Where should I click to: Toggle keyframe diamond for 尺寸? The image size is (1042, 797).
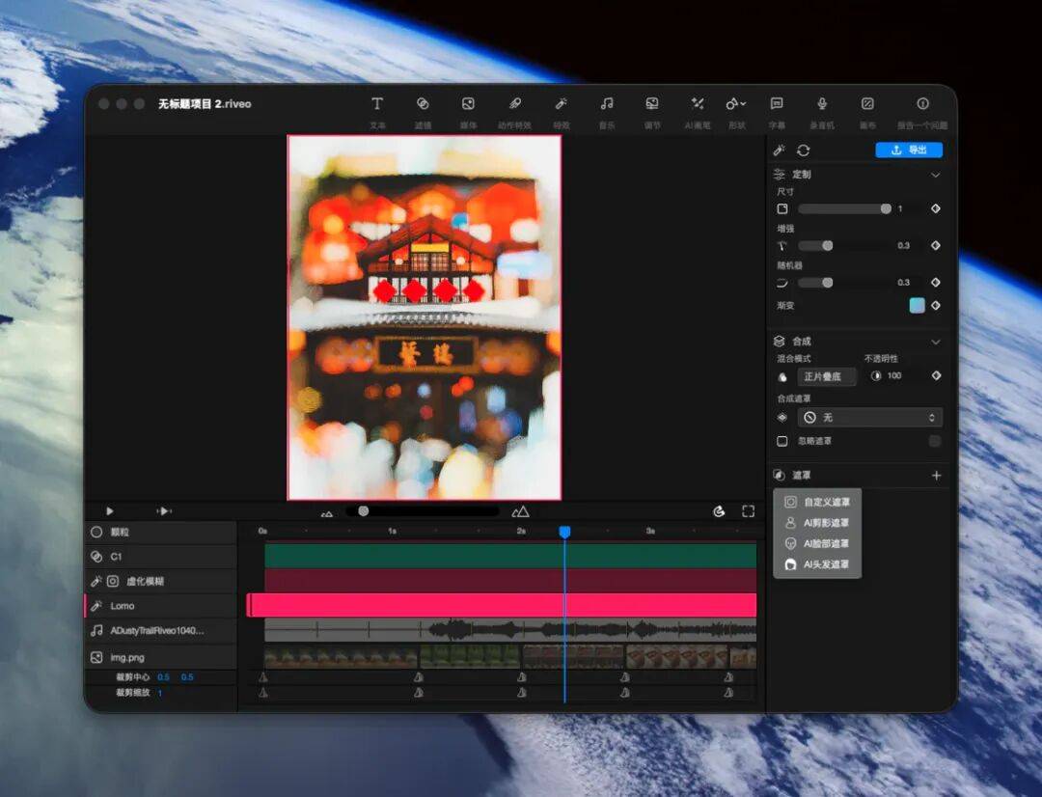935,209
